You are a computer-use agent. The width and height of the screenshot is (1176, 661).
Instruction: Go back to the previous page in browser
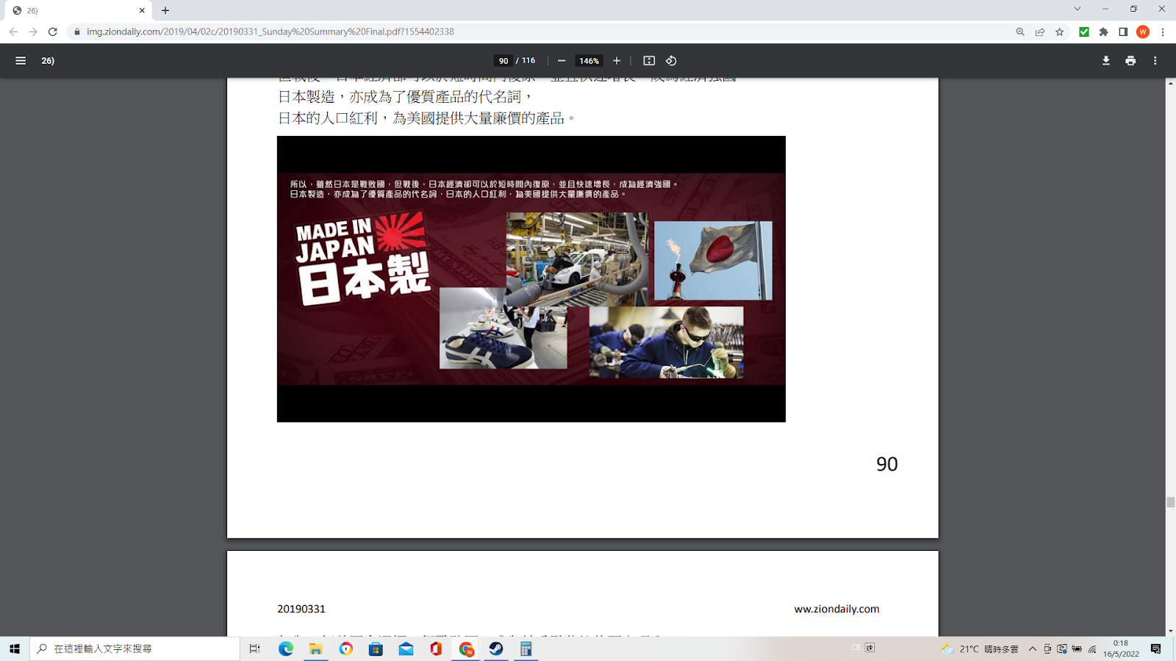coord(13,32)
